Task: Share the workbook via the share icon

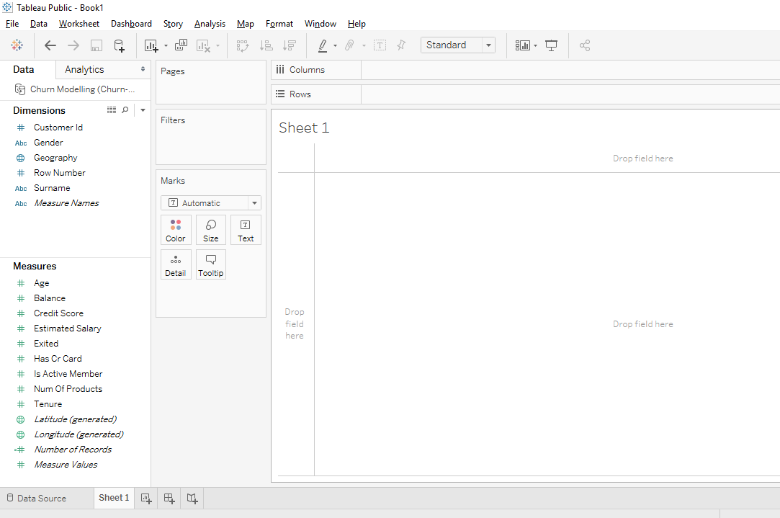Action: click(585, 45)
